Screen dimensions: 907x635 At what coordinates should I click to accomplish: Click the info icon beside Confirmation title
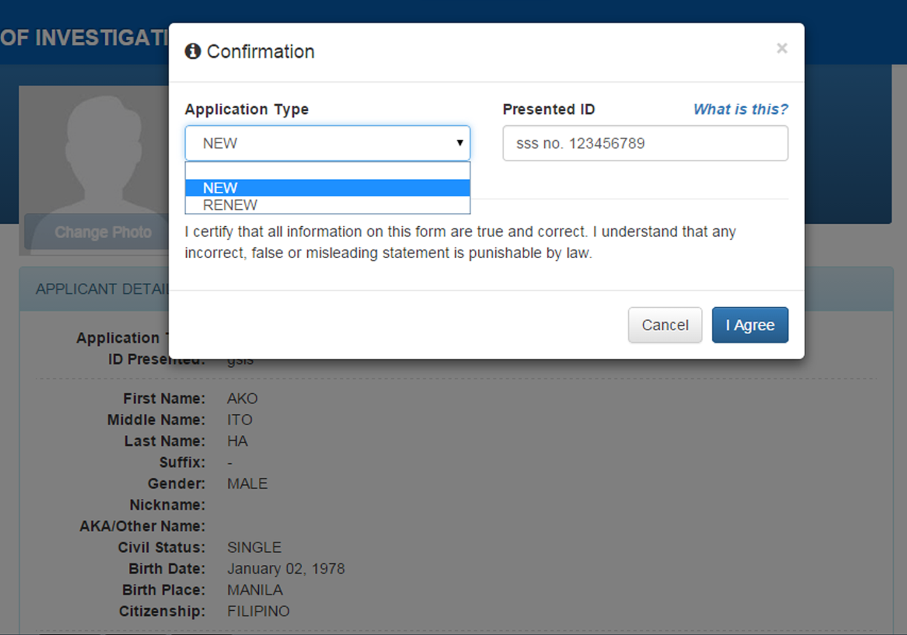point(193,51)
